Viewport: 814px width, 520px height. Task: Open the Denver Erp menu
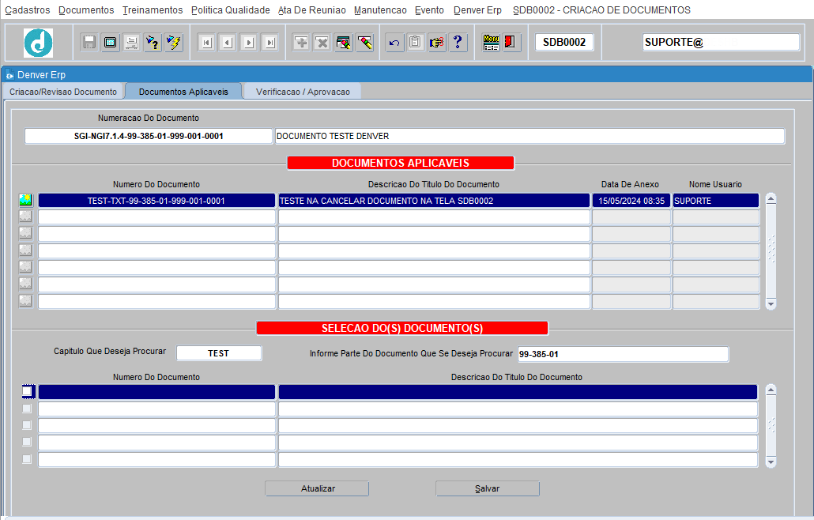coord(477,9)
